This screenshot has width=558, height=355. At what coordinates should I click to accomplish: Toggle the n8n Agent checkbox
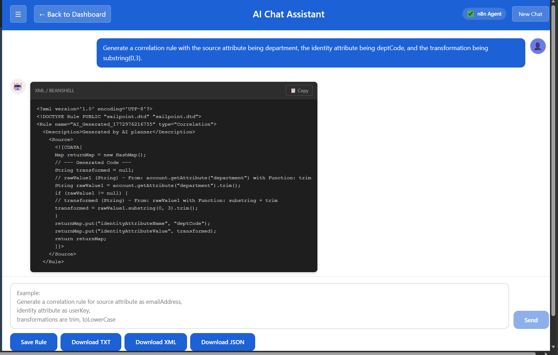[470, 14]
